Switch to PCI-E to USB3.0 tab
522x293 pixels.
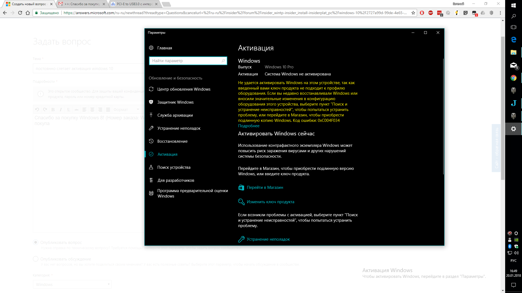coord(135,4)
